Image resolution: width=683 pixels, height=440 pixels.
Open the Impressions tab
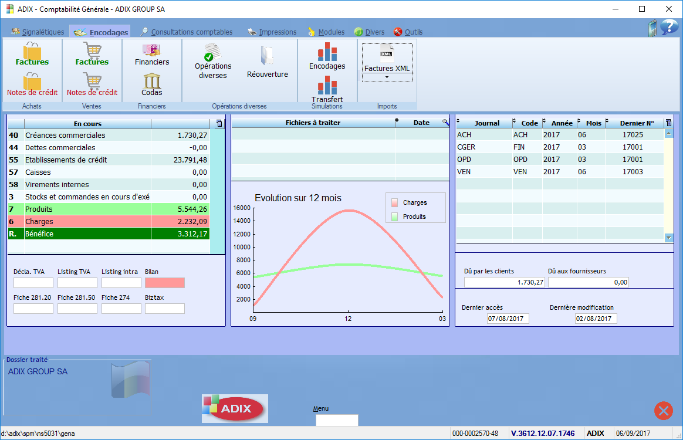click(272, 32)
